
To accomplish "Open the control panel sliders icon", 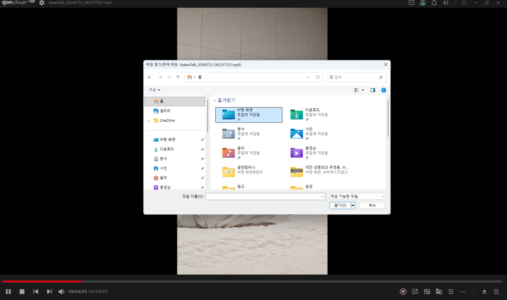I will (451, 292).
